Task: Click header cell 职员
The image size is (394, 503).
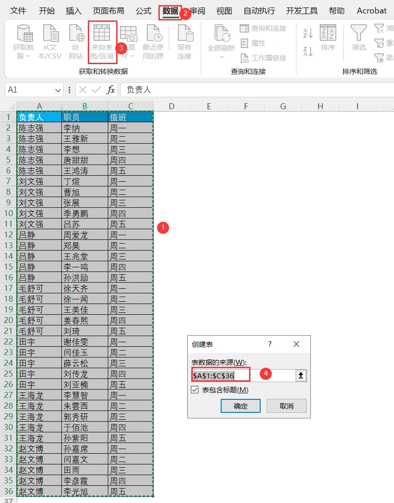Action: (85, 117)
